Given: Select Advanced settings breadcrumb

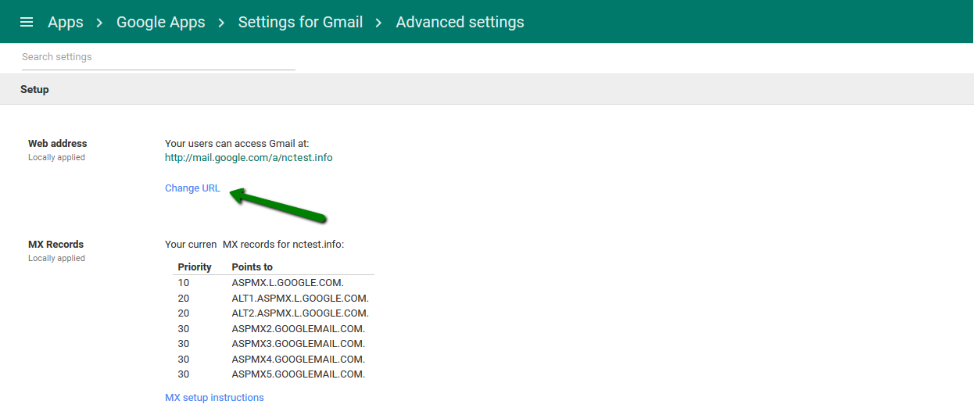Looking at the screenshot, I should (x=460, y=22).
